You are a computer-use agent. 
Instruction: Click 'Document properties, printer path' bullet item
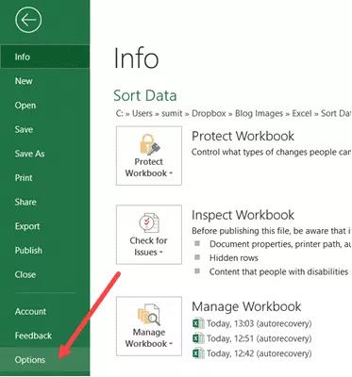tap(280, 244)
